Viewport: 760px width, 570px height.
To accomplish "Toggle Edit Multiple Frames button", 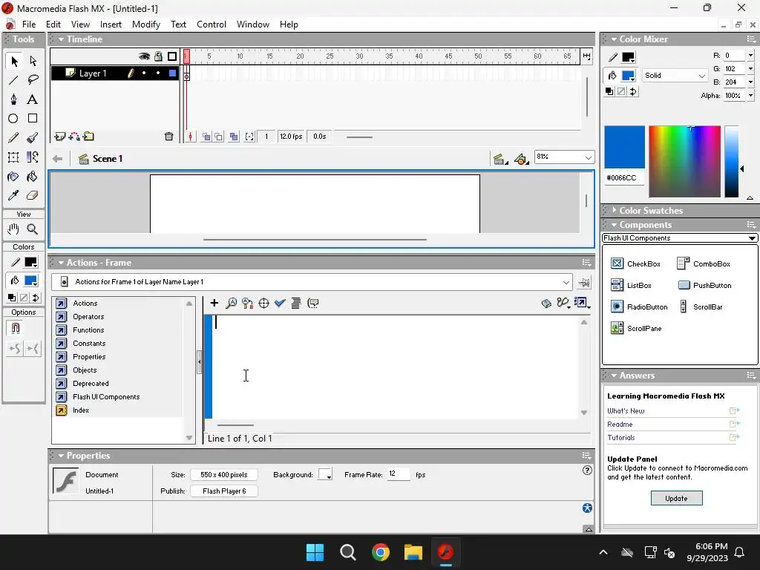I will click(234, 137).
